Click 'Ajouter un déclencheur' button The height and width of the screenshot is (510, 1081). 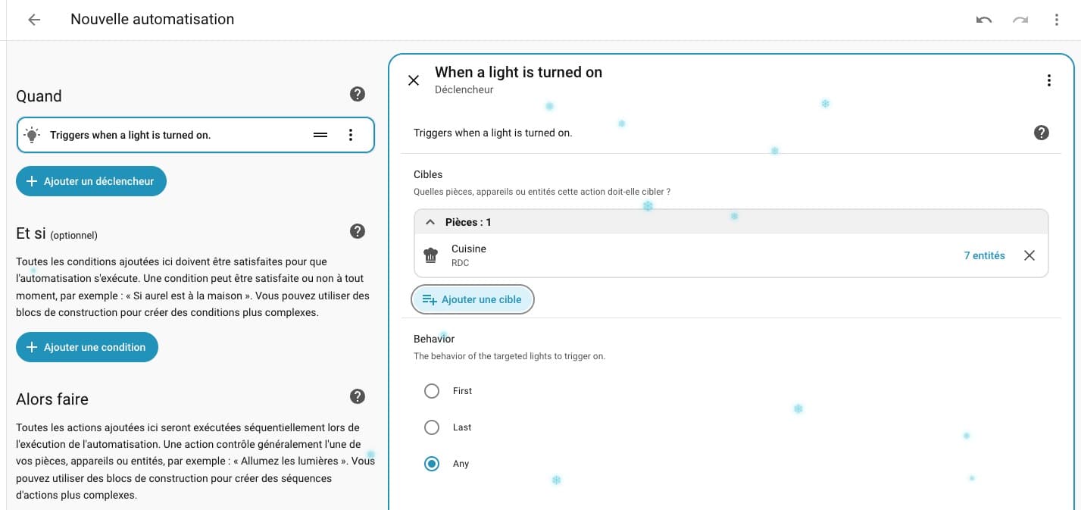click(91, 181)
